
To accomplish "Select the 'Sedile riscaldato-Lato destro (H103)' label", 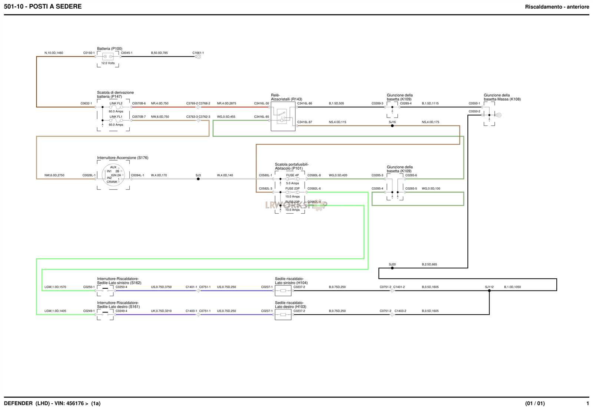I will coord(291,305).
